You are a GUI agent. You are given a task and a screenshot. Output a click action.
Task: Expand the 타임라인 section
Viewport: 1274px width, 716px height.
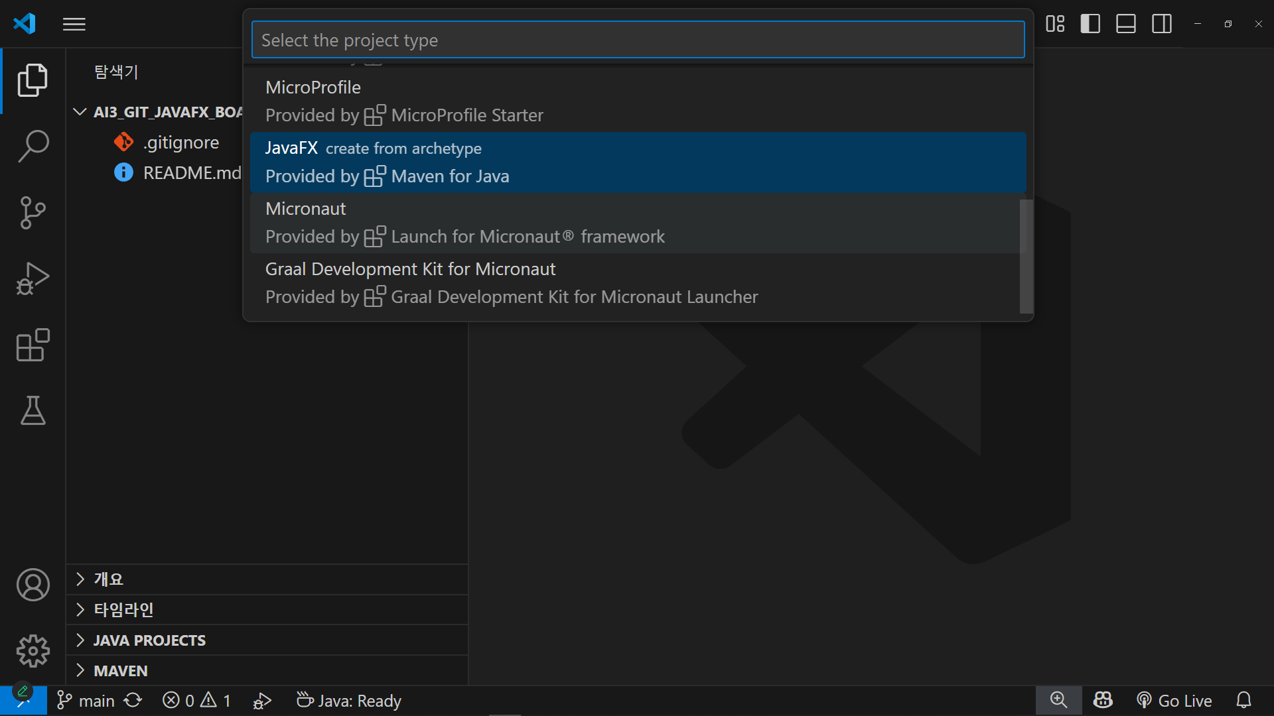(x=267, y=610)
